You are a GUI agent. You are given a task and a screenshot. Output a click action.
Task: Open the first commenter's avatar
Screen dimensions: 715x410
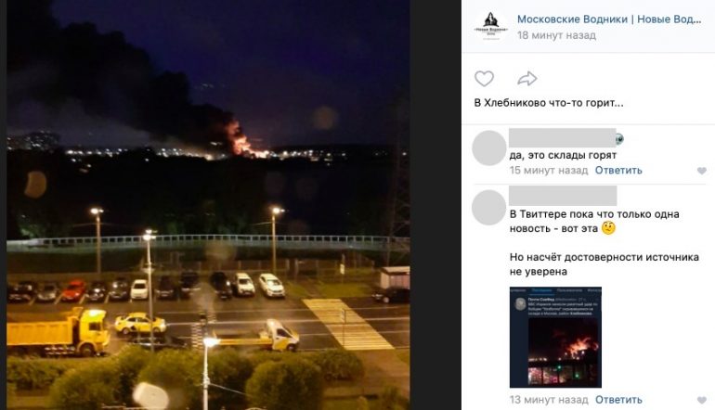click(x=489, y=148)
